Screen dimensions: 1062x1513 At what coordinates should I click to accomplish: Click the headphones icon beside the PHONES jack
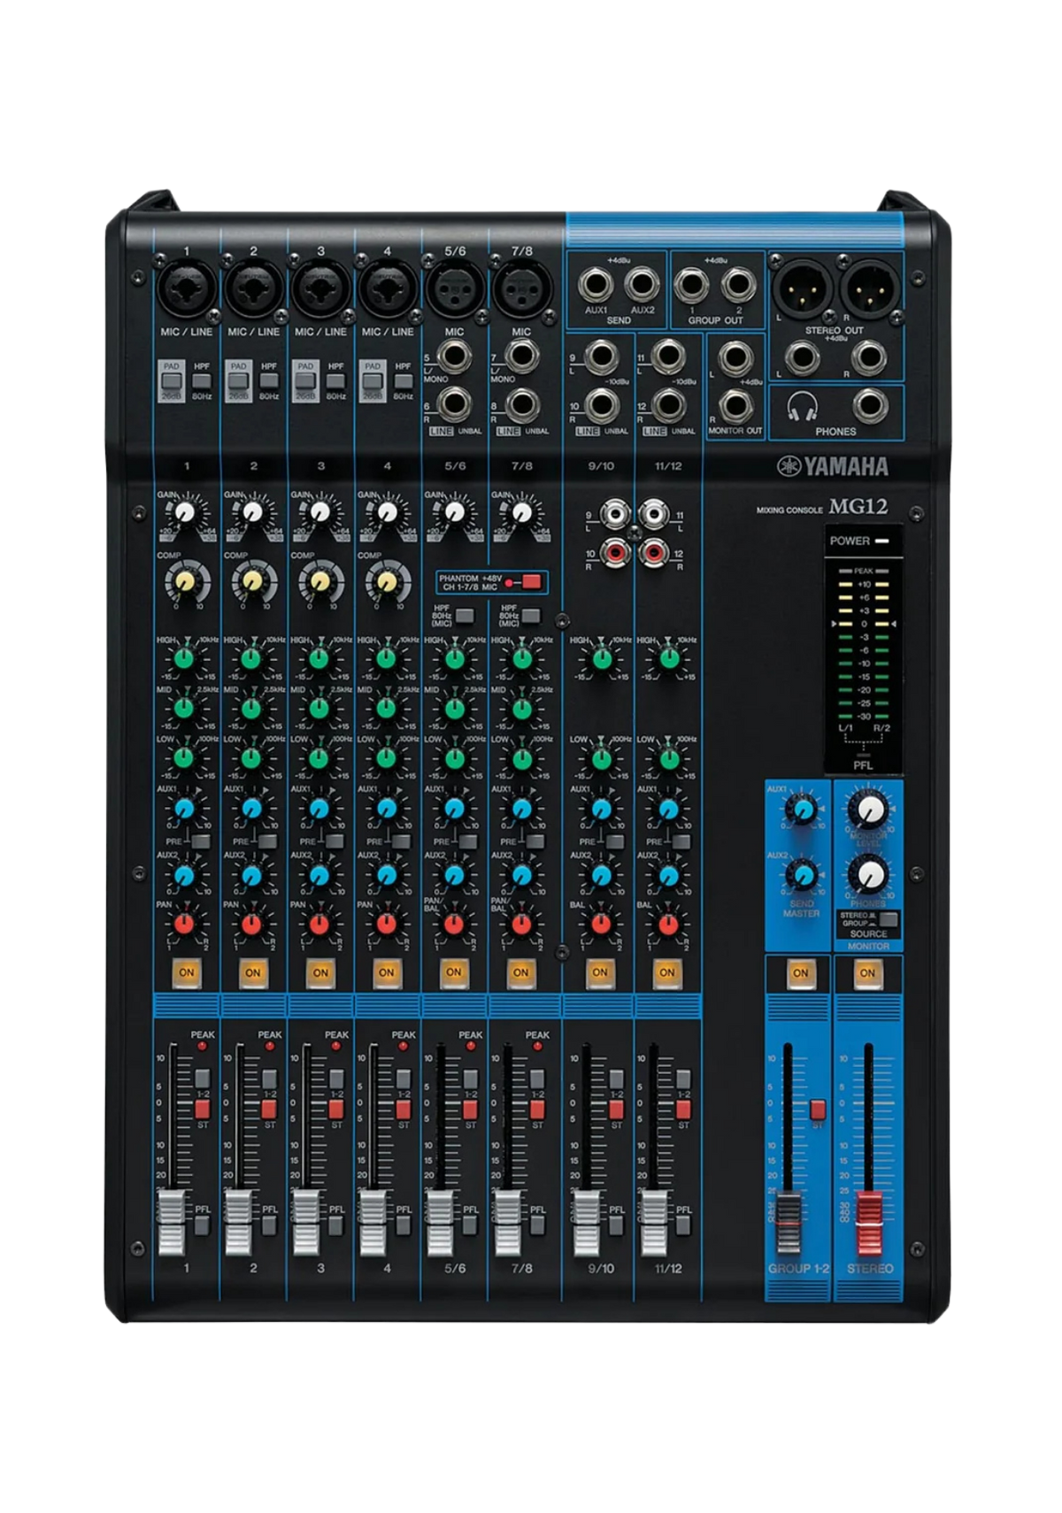click(802, 407)
